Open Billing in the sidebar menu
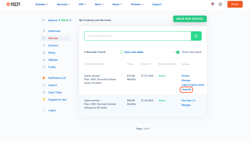The width and height of the screenshot is (250, 141). pyautogui.click(x=52, y=53)
